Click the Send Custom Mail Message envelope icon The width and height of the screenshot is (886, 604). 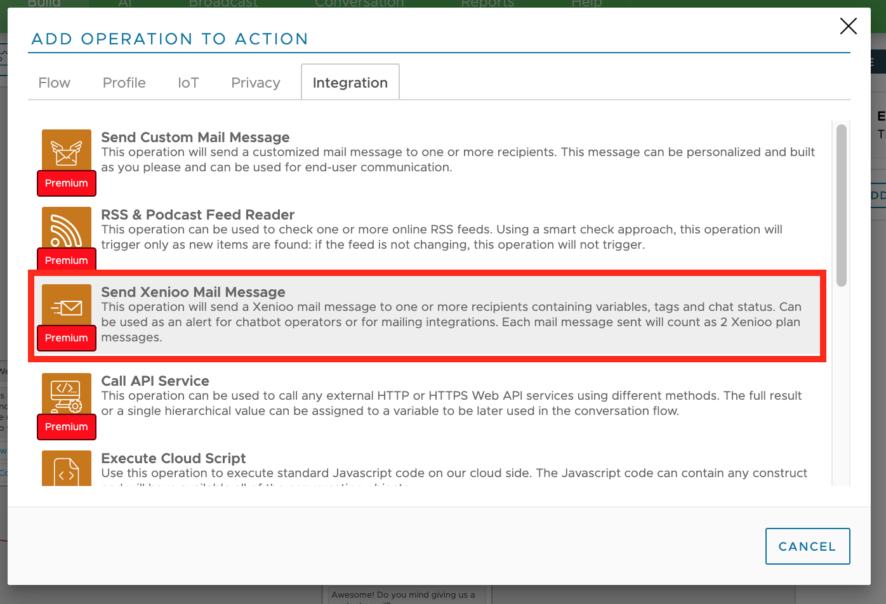[x=67, y=151]
